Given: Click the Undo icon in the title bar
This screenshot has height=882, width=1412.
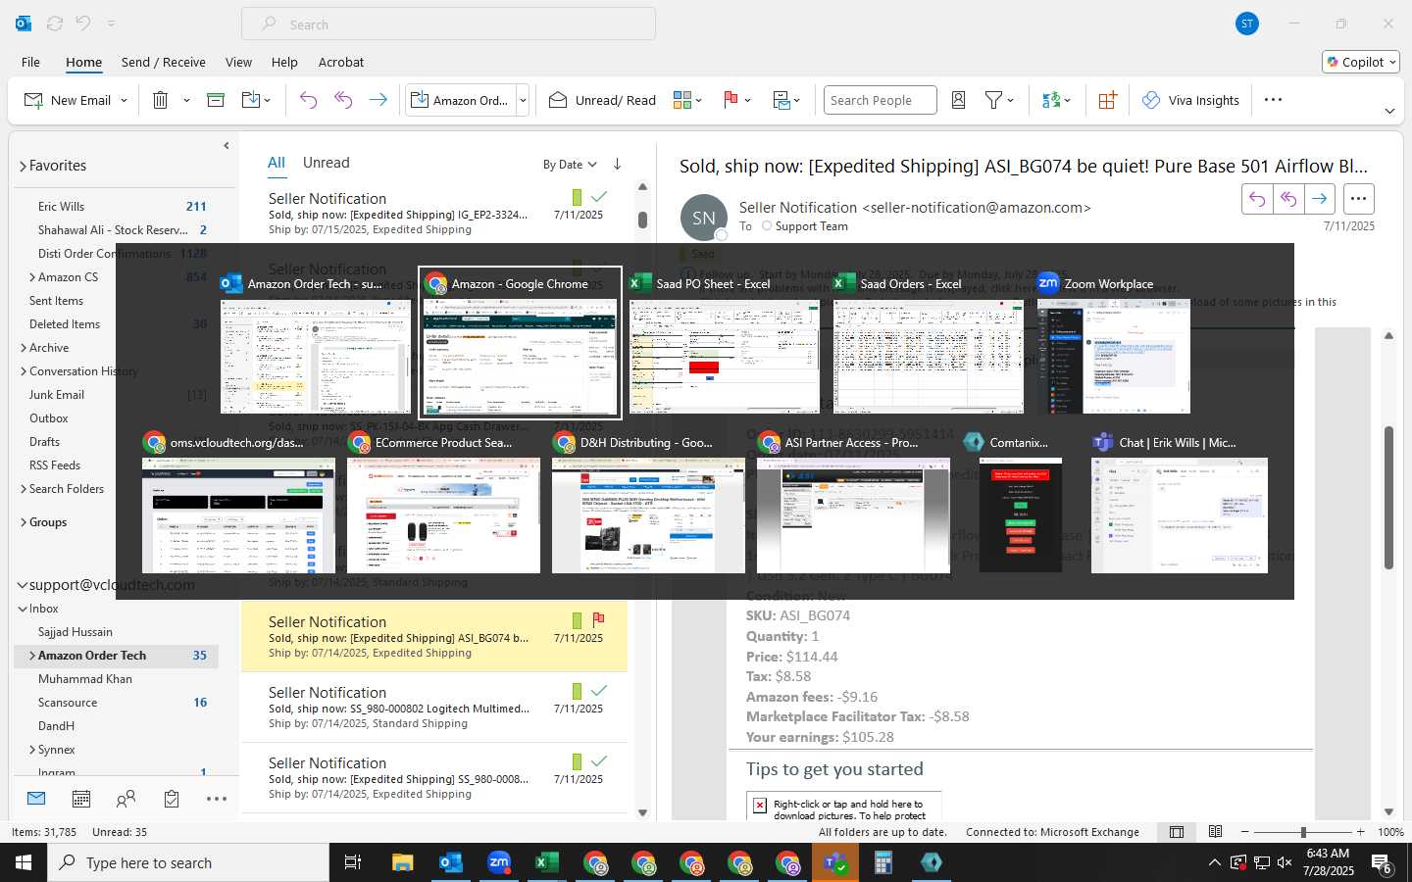Looking at the screenshot, I should click(83, 24).
